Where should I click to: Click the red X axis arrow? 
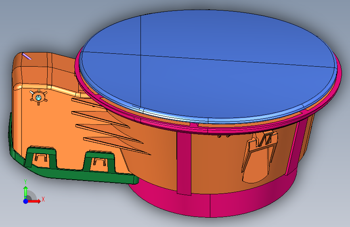tap(34, 201)
